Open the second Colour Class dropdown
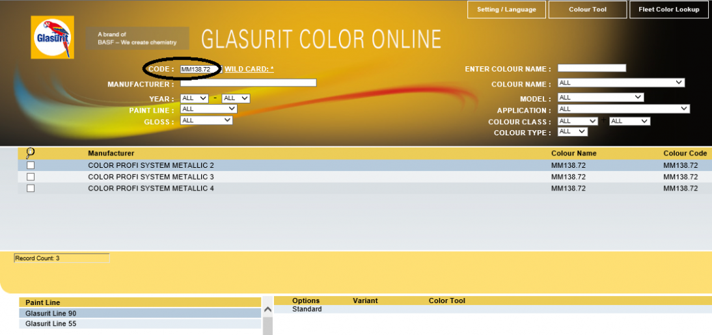 [x=630, y=121]
